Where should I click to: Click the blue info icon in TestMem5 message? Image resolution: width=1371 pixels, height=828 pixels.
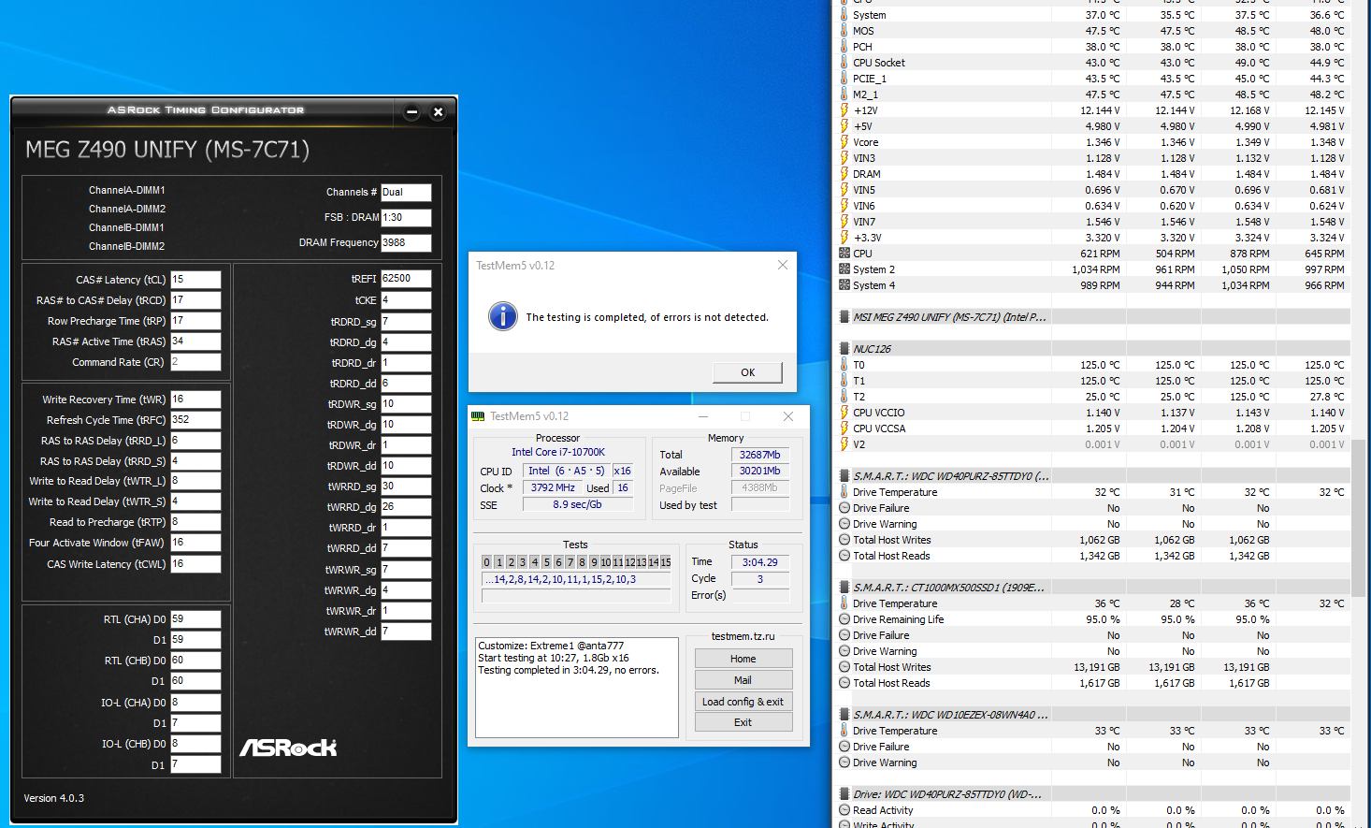(x=503, y=316)
